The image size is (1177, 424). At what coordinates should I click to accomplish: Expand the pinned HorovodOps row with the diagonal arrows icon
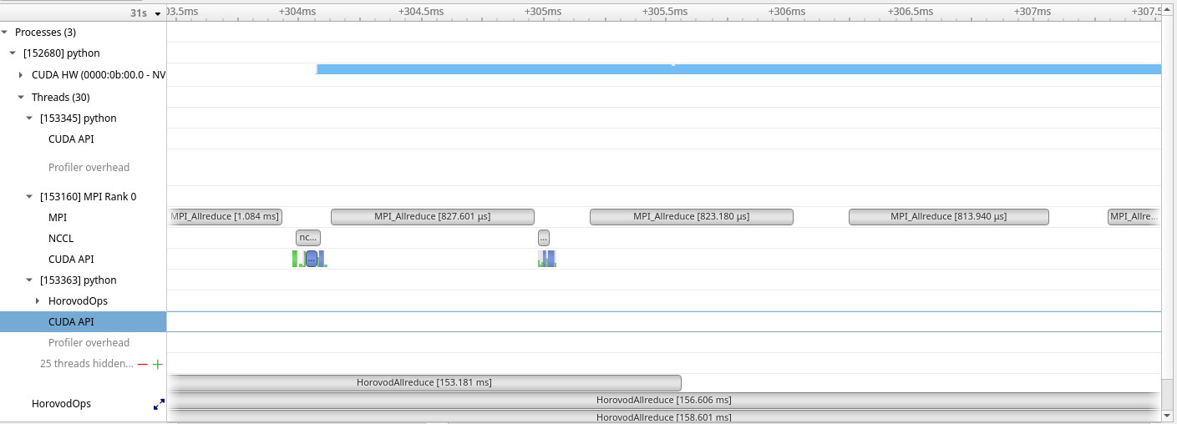[x=159, y=404]
